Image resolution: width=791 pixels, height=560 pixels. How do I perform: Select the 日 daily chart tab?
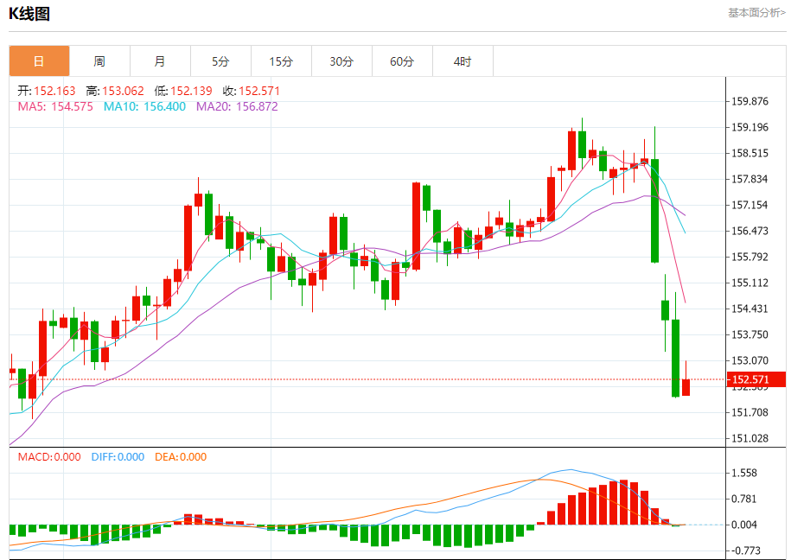[40, 61]
